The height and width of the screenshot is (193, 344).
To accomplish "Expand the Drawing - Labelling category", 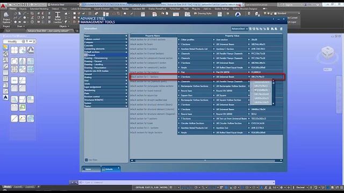I will [126, 64].
